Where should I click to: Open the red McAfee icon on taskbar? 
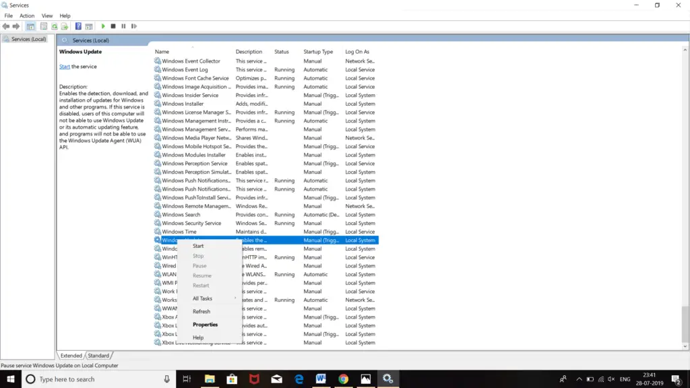[254, 379]
